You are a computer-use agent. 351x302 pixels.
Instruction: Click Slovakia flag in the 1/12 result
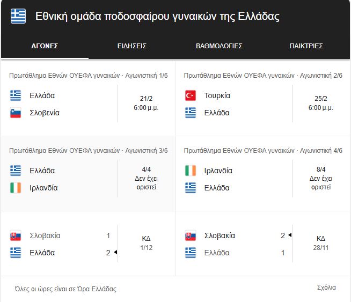pyautogui.click(x=16, y=235)
